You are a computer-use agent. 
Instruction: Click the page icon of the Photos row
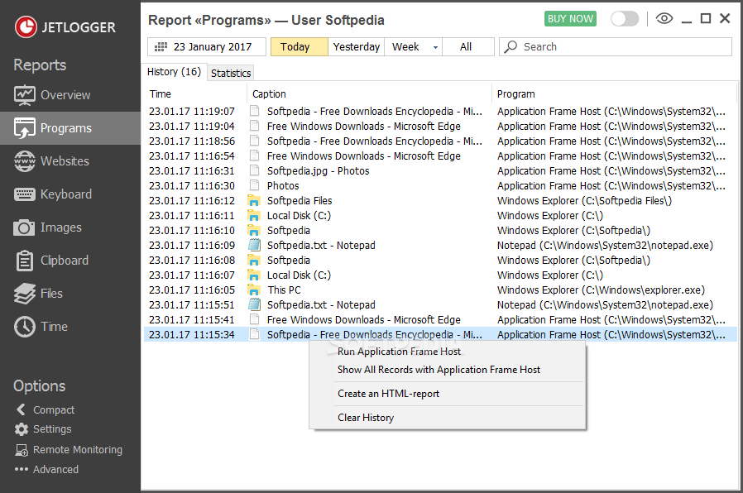pos(255,185)
